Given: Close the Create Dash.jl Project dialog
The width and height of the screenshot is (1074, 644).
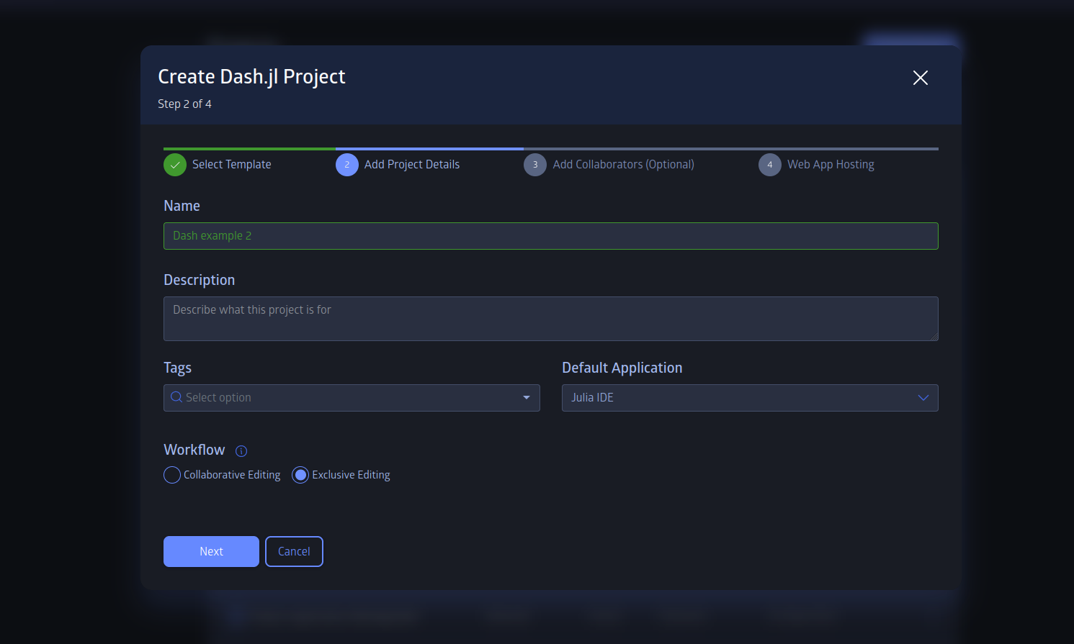Looking at the screenshot, I should (921, 78).
